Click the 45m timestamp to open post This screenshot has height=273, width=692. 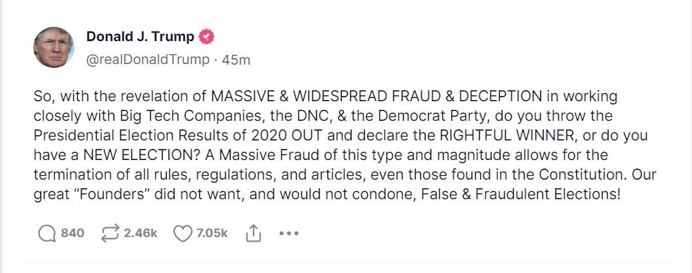pyautogui.click(x=236, y=59)
